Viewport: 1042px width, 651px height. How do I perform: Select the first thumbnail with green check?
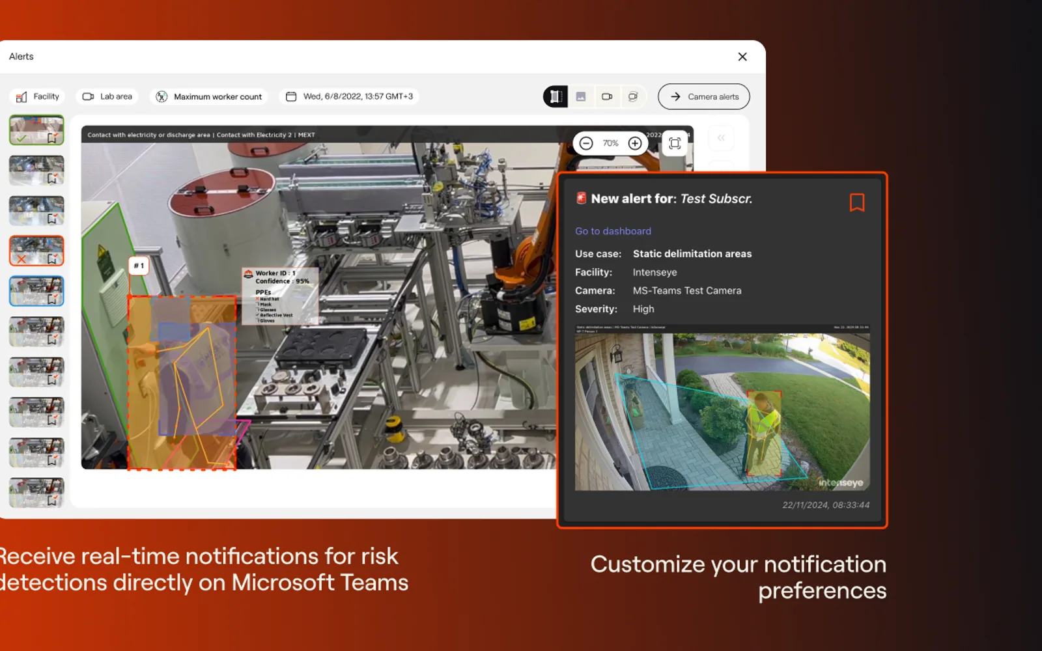36,130
